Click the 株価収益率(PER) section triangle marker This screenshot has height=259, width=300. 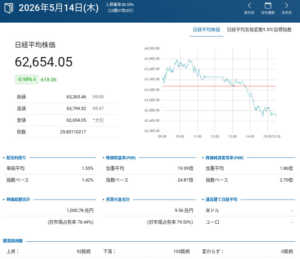pyautogui.click(x=104, y=158)
